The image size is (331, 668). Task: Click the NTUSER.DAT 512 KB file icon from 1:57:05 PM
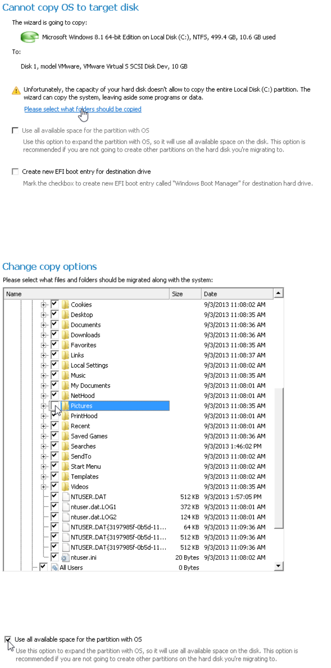[65, 497]
